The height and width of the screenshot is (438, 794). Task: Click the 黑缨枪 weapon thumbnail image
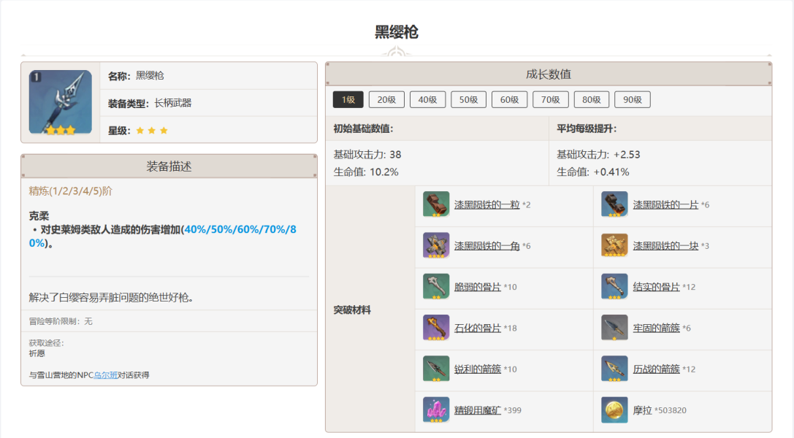(x=61, y=102)
